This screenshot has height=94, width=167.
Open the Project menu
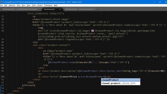tap(40, 5)
